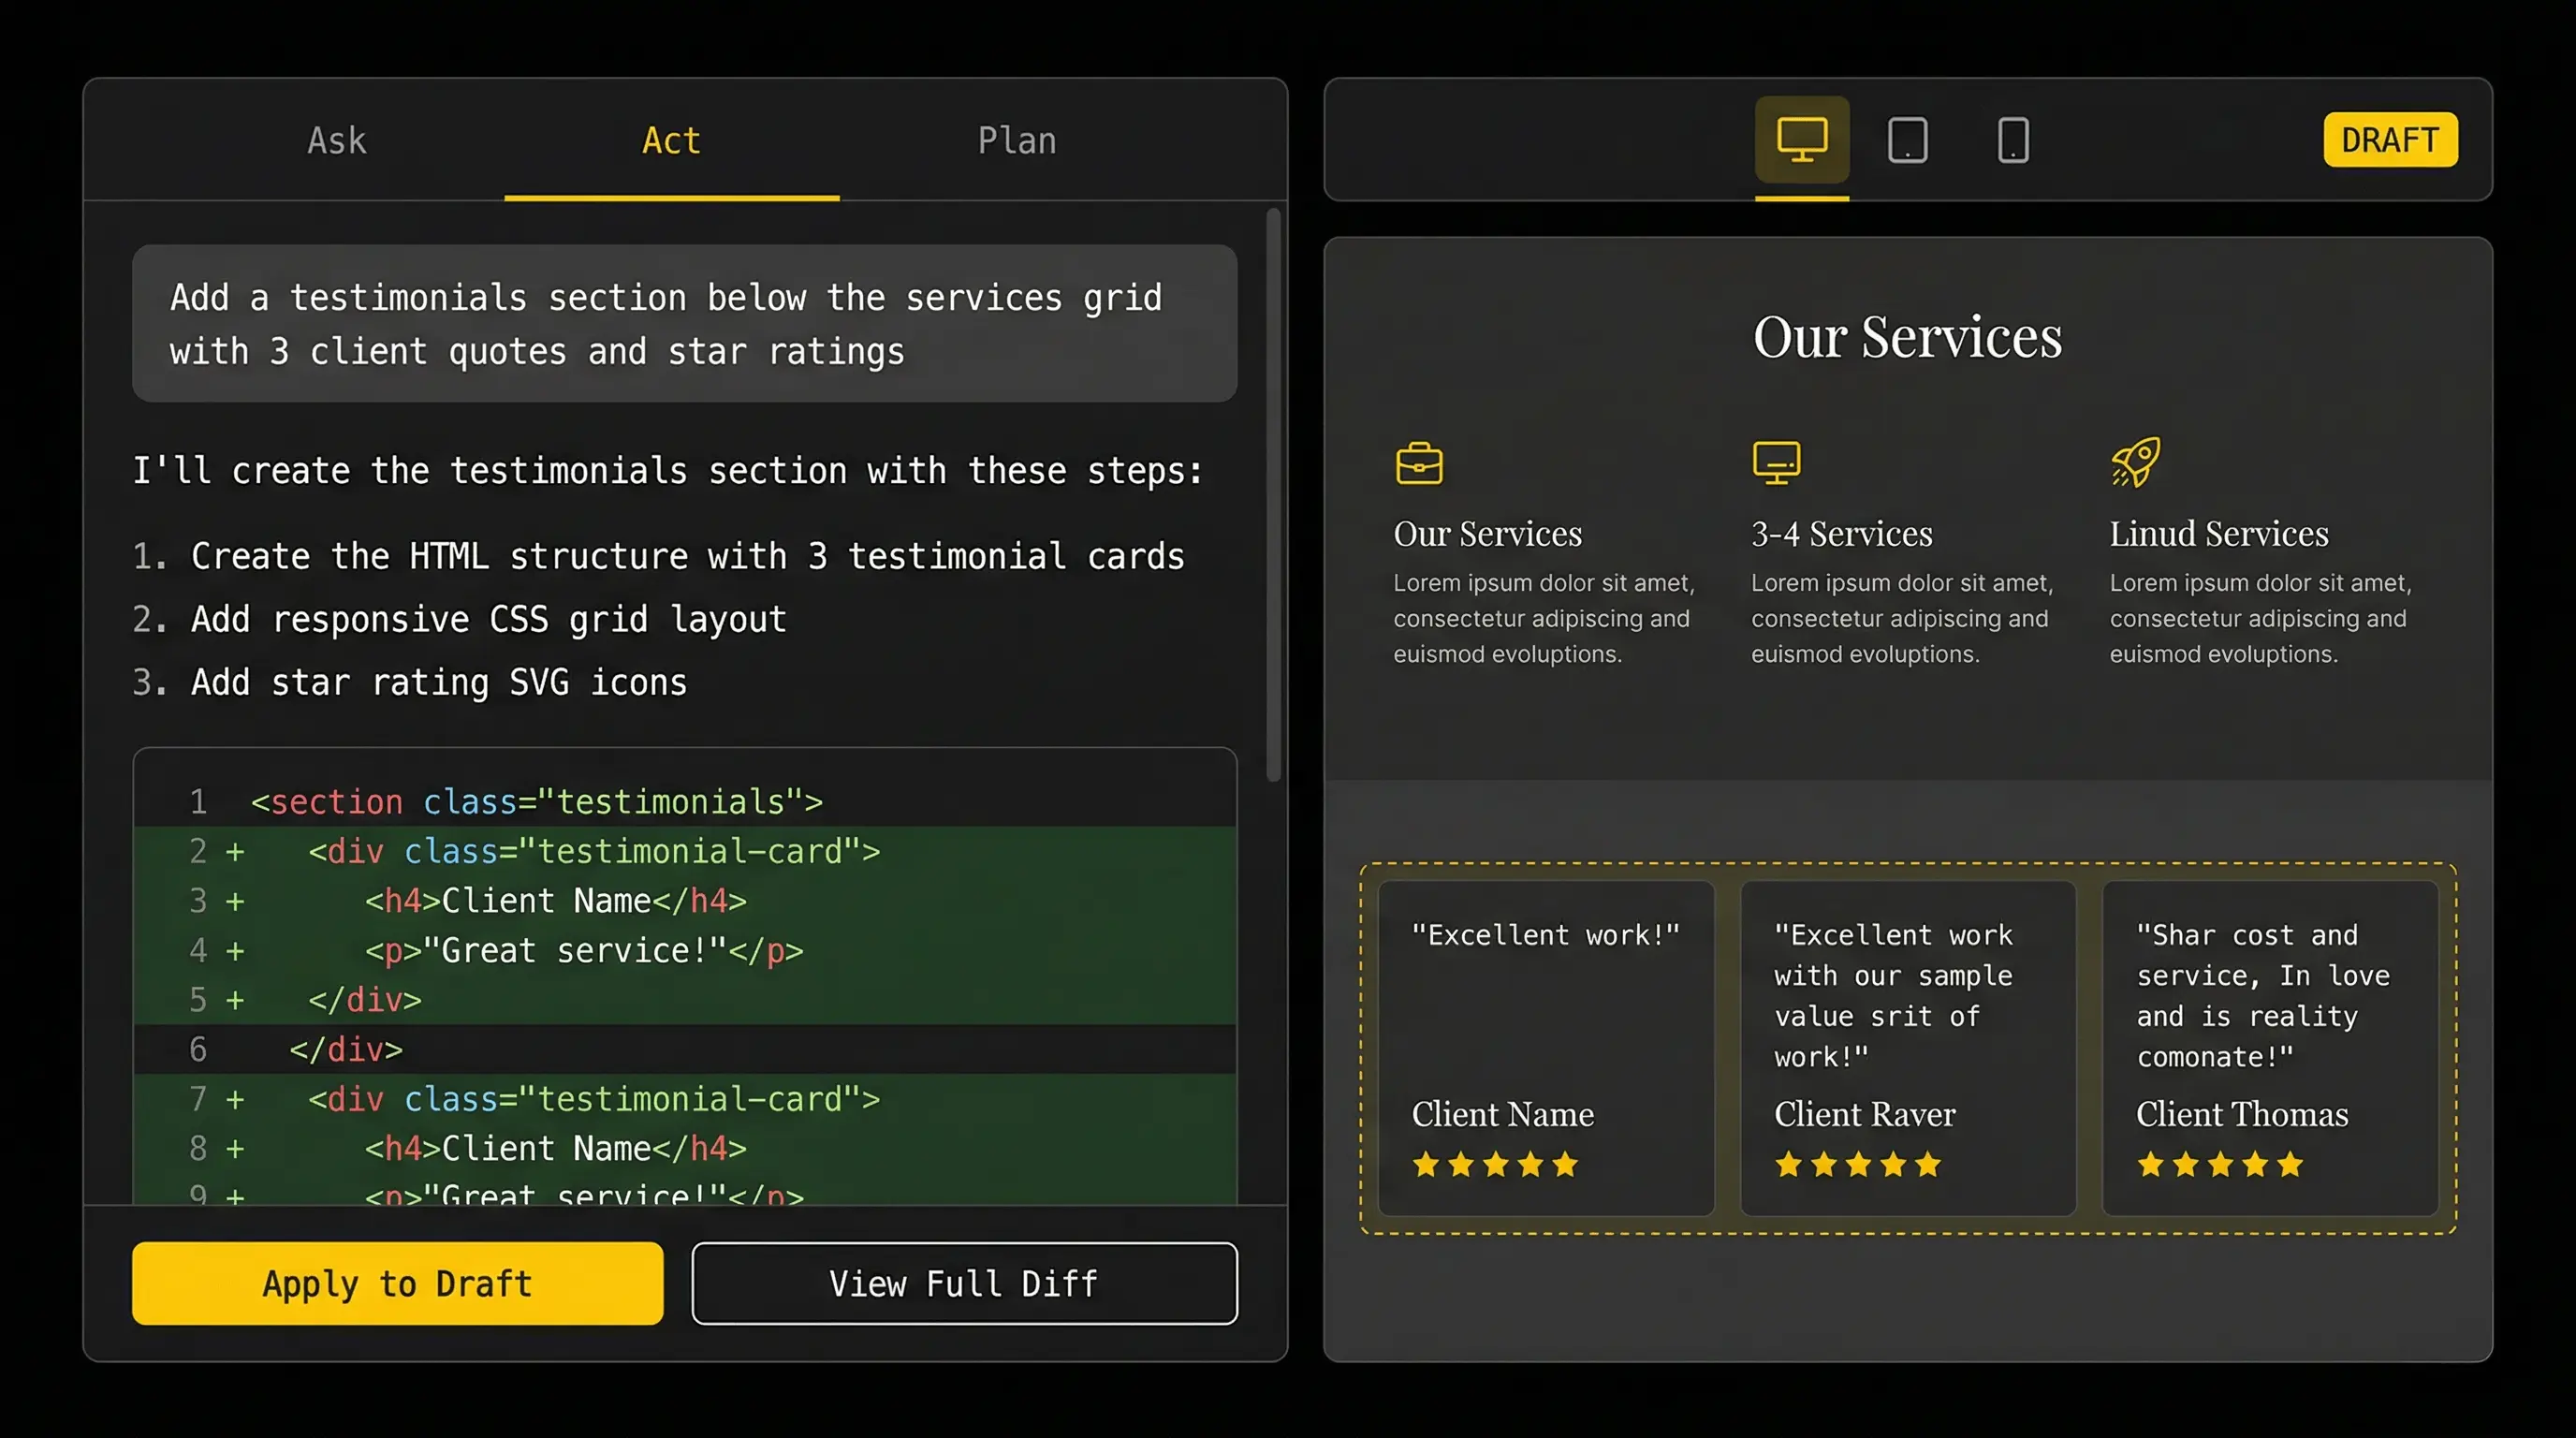Switch preview to tablet mode

1906,139
